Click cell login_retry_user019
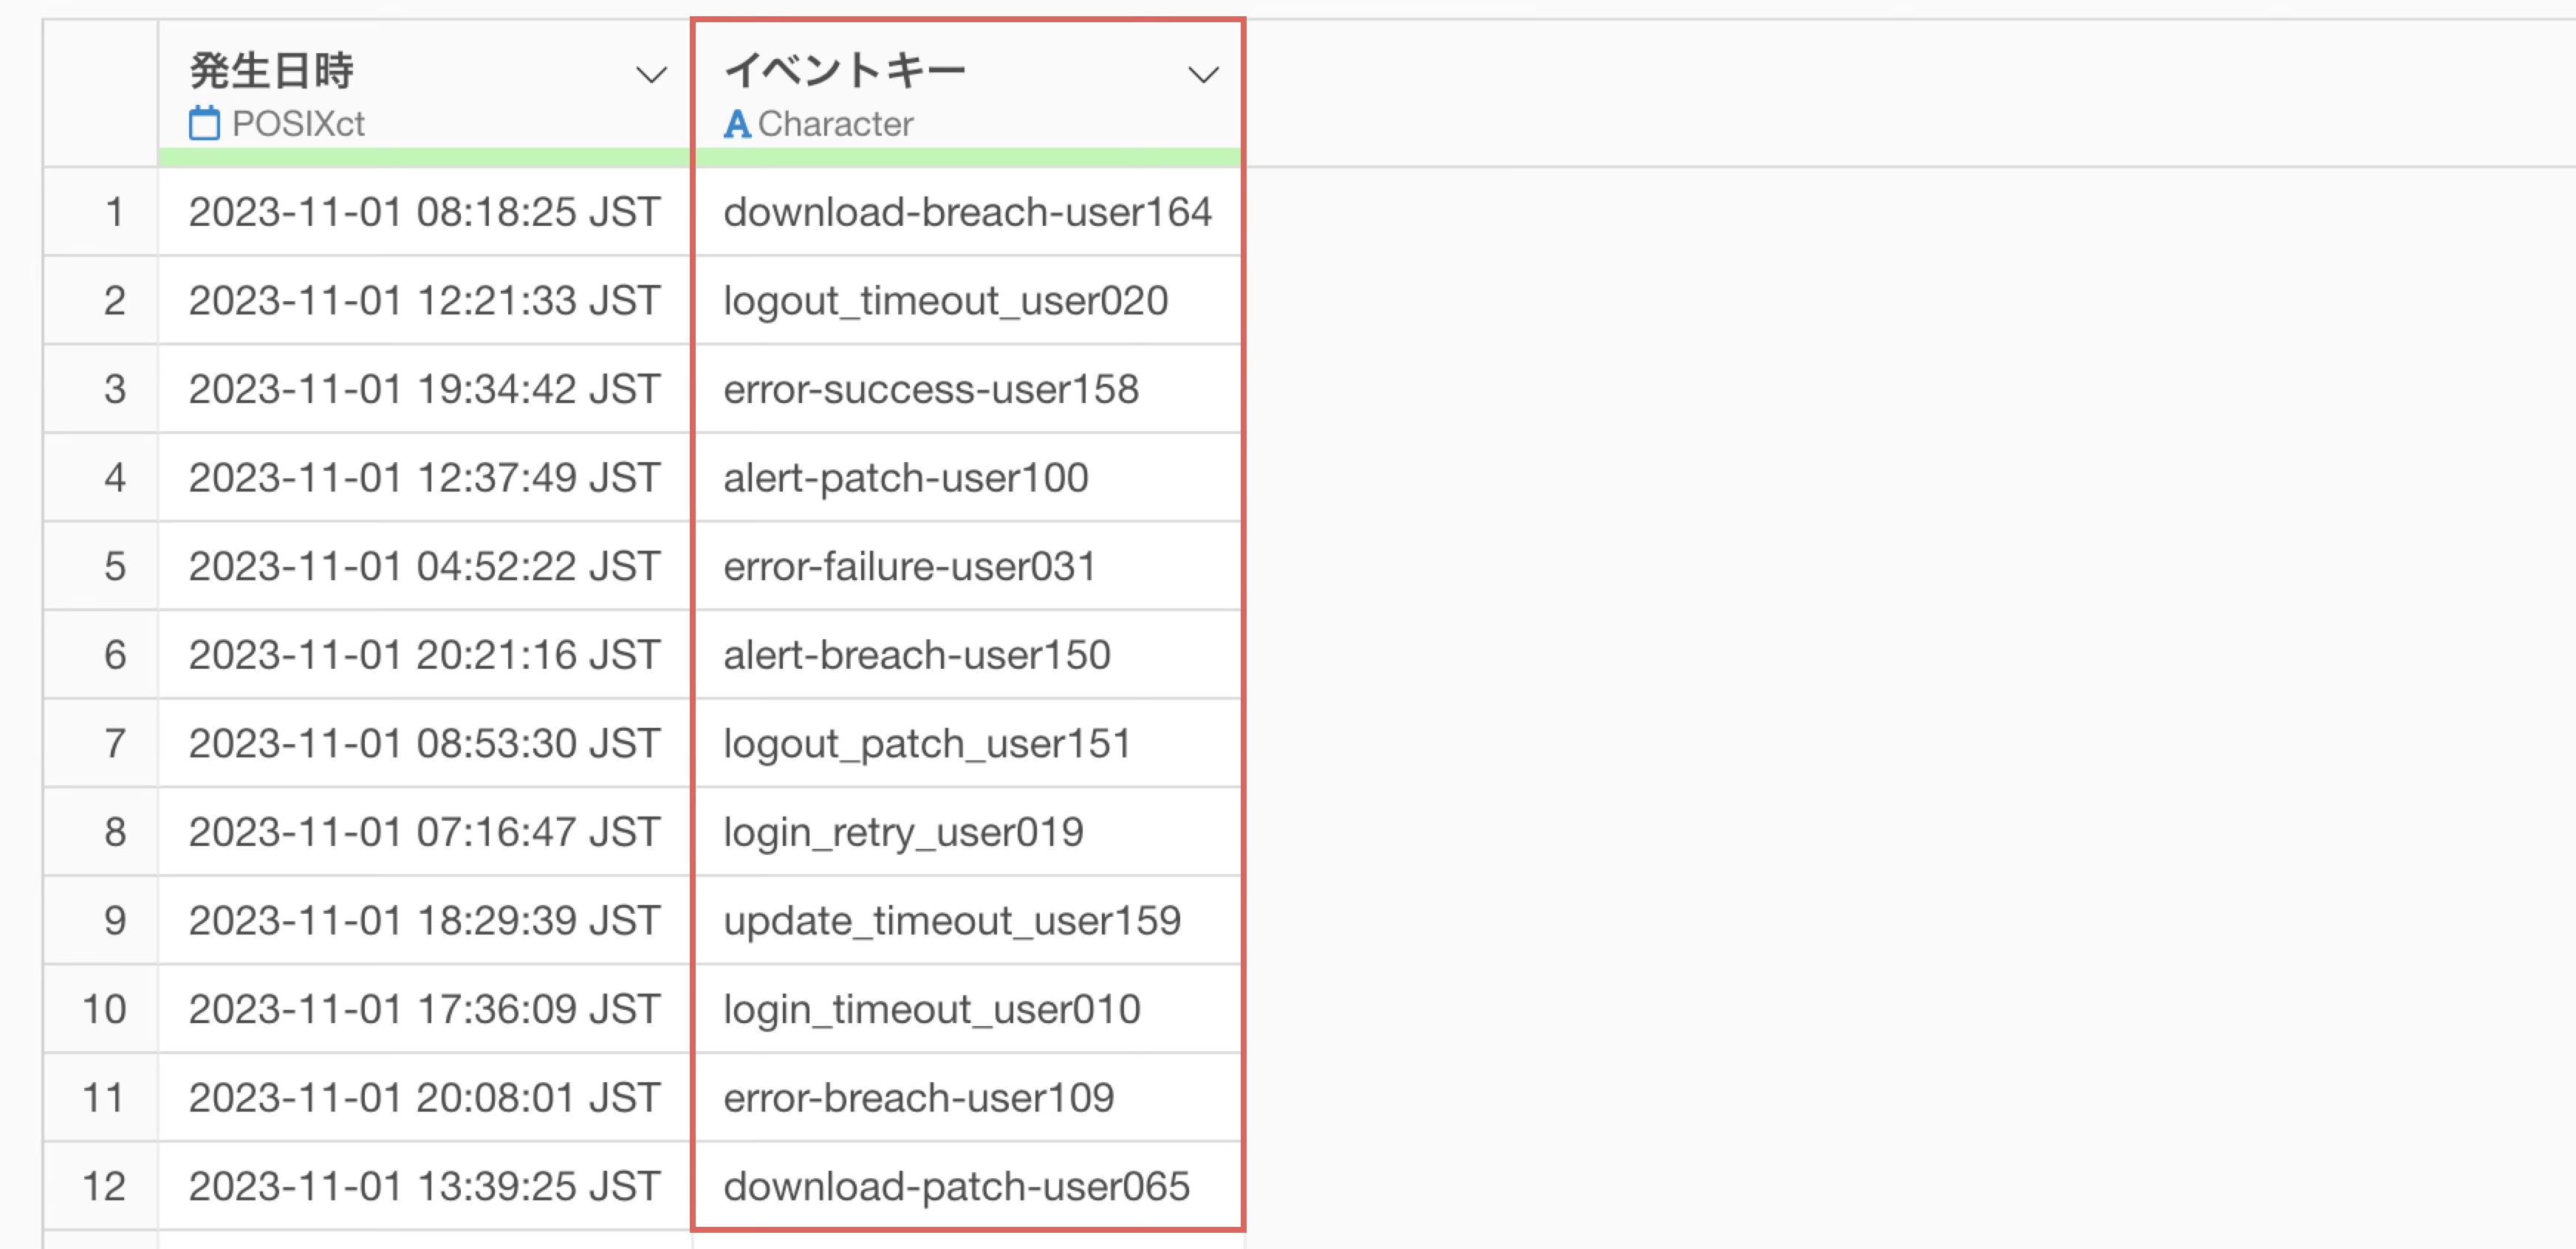 pyautogui.click(x=903, y=833)
